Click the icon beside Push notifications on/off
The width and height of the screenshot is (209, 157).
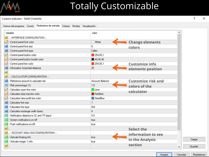point(6,124)
